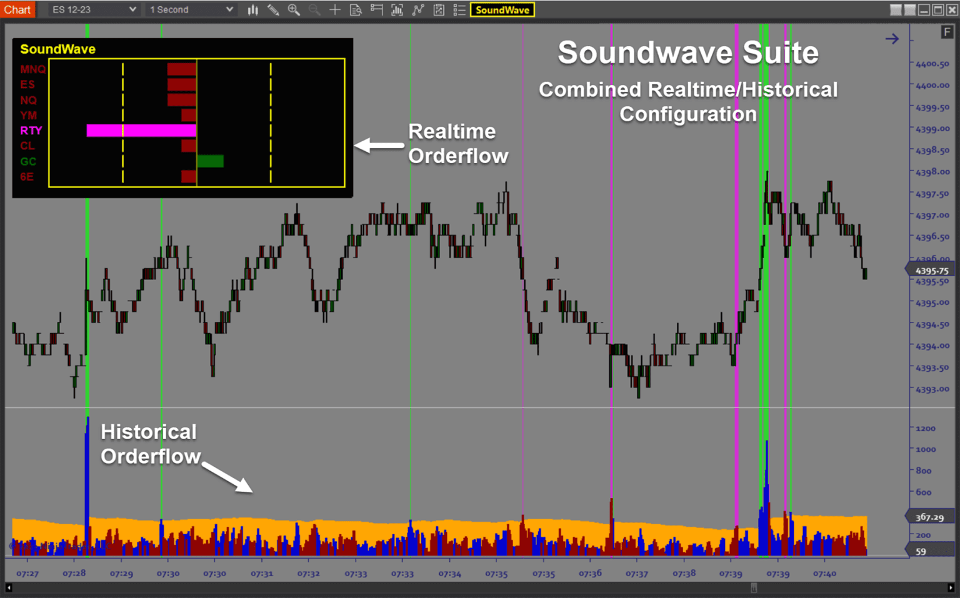The height and width of the screenshot is (598, 960).
Task: Select the trendline drawing tool
Action: click(417, 9)
